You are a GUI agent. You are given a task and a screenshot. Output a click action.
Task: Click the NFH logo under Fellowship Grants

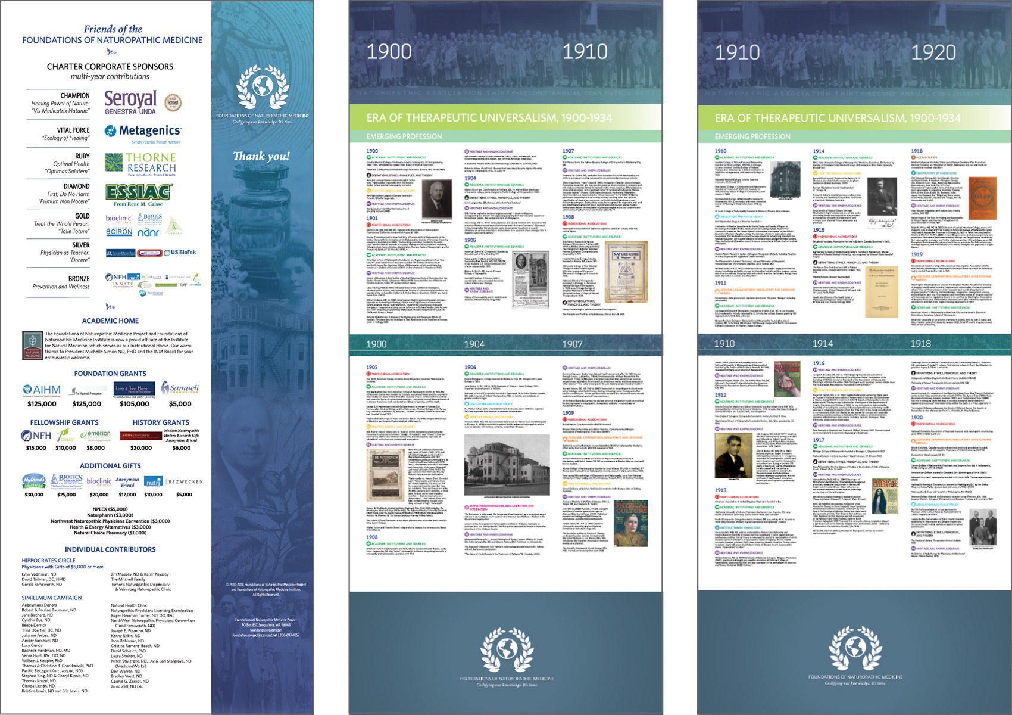pyautogui.click(x=36, y=436)
